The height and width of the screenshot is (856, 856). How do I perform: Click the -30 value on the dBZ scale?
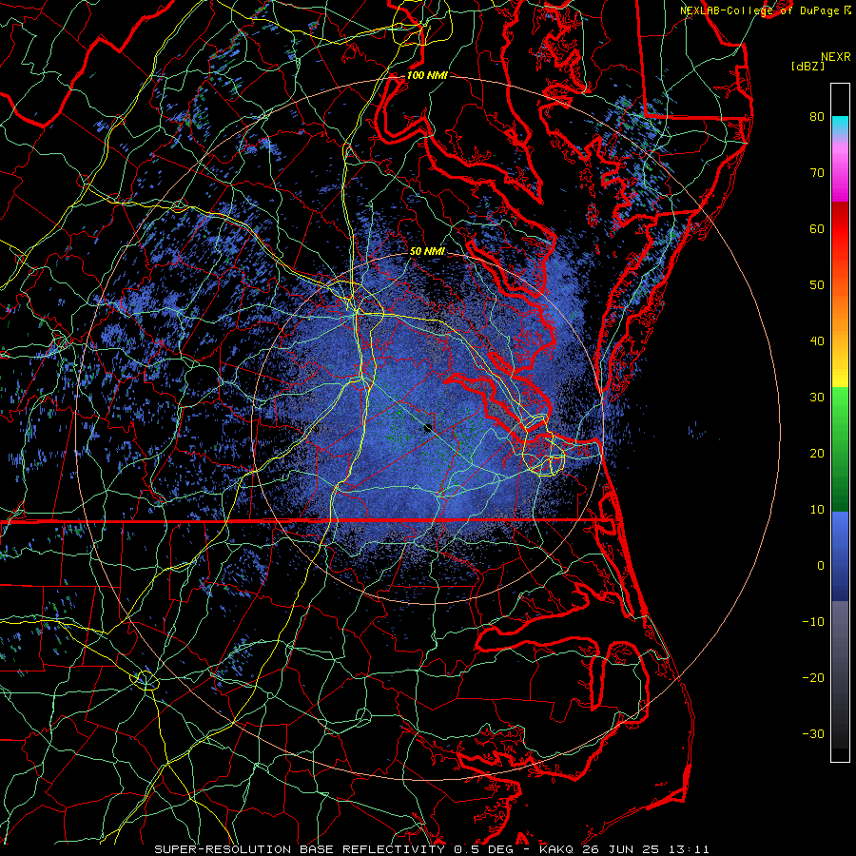[813, 733]
